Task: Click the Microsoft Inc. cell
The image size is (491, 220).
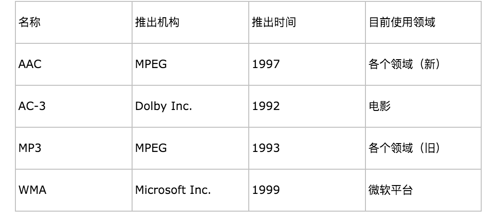Action: click(x=173, y=190)
